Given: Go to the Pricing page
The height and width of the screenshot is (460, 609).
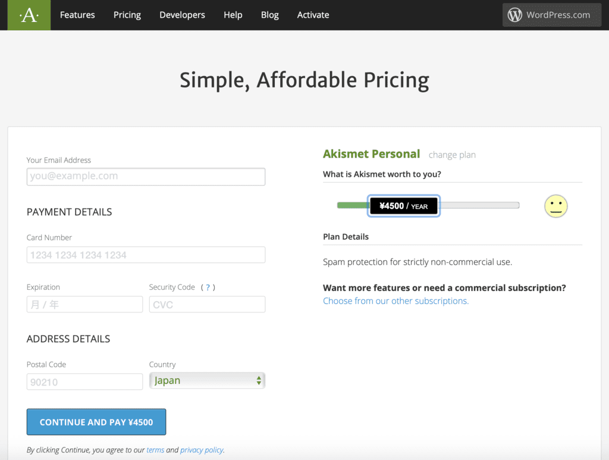Looking at the screenshot, I should tap(127, 15).
